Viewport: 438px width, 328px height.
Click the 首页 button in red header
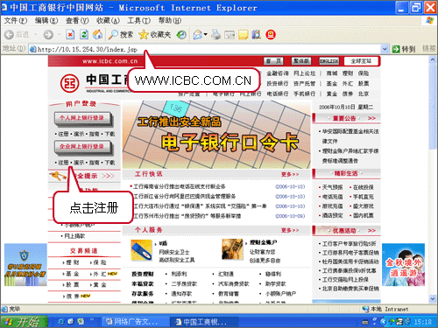tap(273, 61)
